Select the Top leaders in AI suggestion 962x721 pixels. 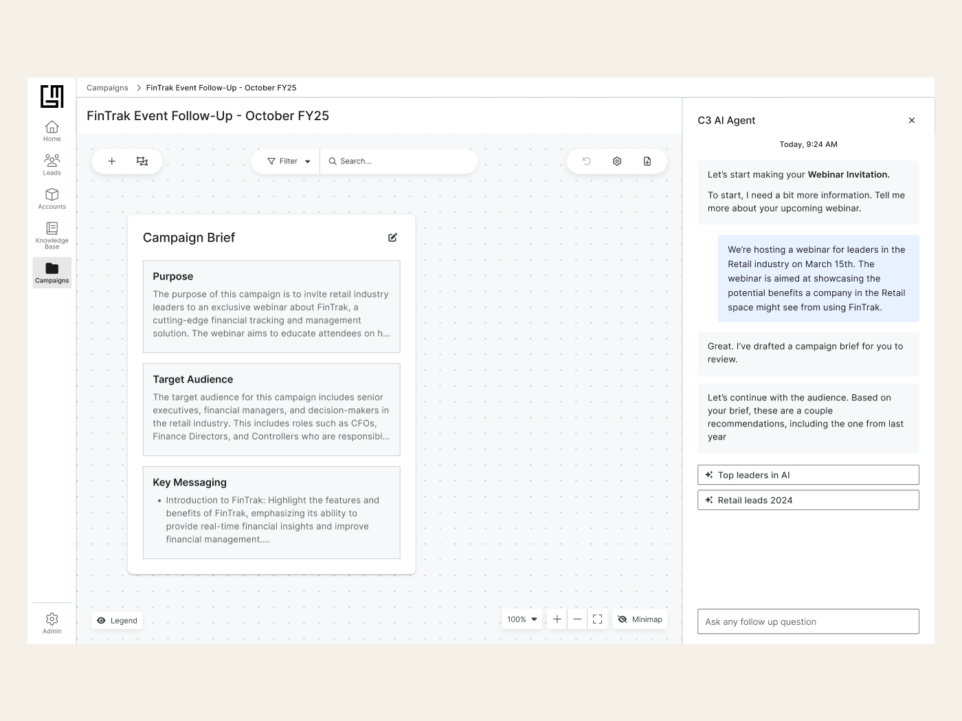808,475
